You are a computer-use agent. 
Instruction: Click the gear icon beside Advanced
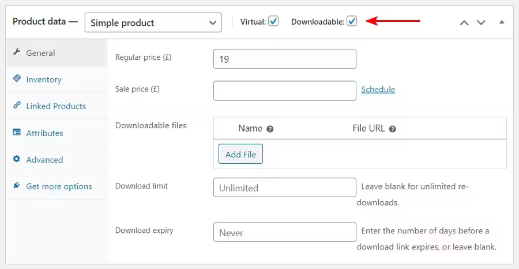point(17,159)
